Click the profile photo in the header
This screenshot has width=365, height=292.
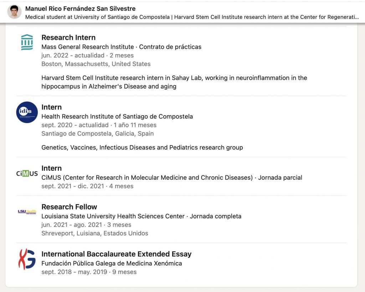(14, 12)
